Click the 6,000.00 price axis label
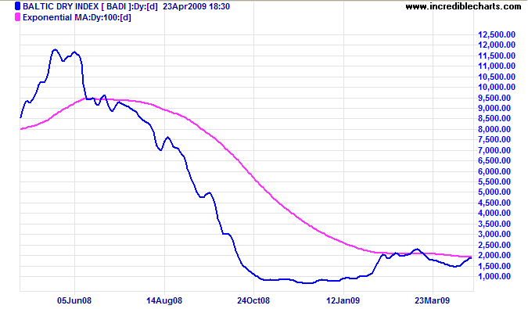Screen dimensions: 528x309 [x=494, y=171]
